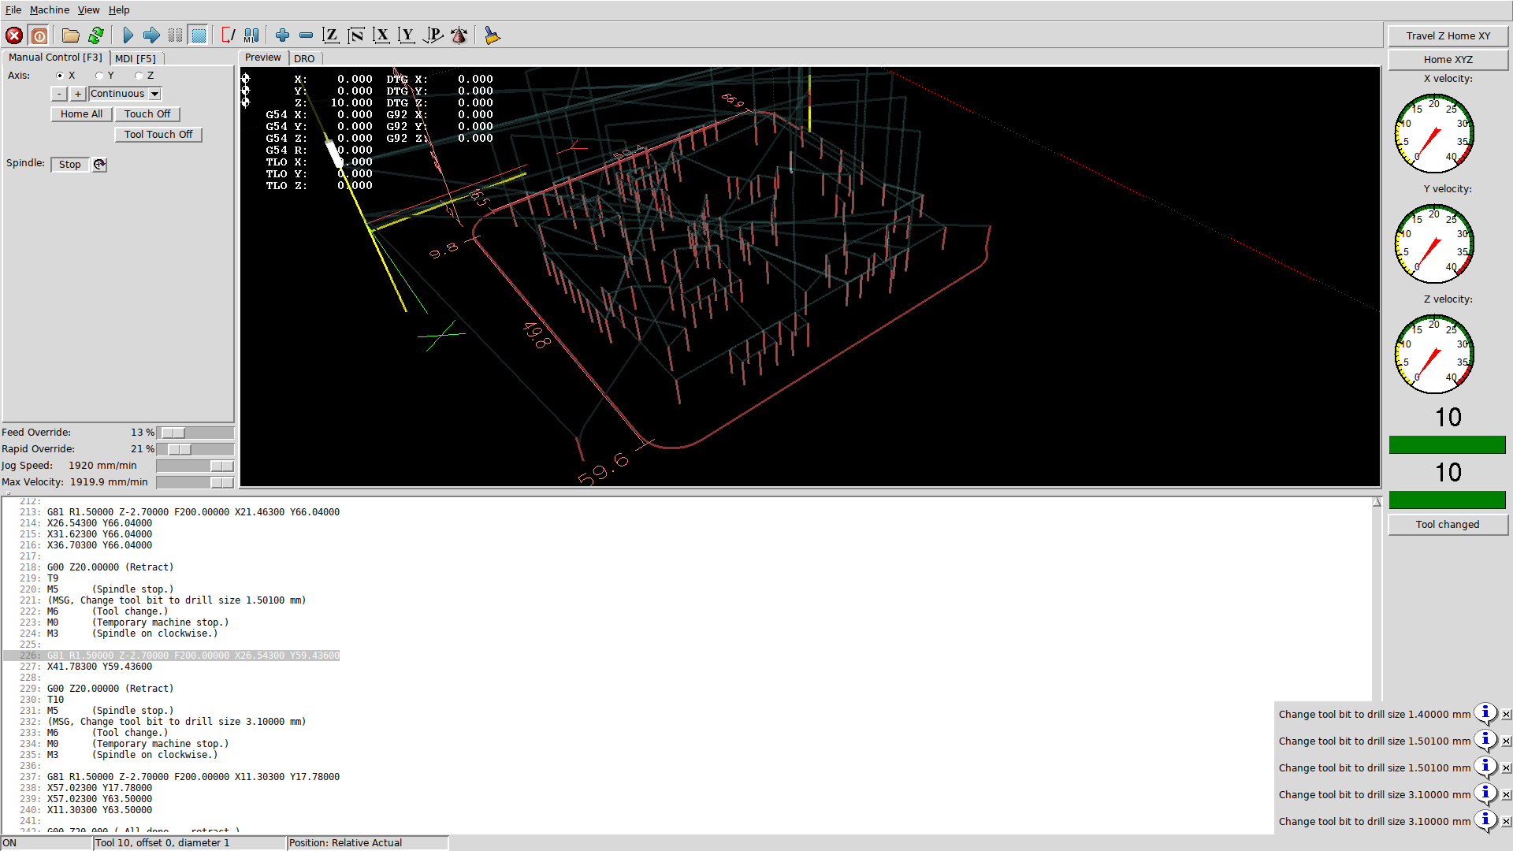Screen dimensions: 1513x851
Task: Reload the current G-code file
Action: coord(96,35)
